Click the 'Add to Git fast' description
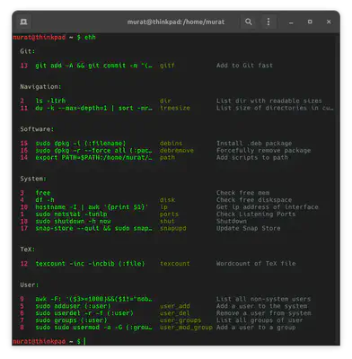The image size is (352, 359). (x=244, y=66)
